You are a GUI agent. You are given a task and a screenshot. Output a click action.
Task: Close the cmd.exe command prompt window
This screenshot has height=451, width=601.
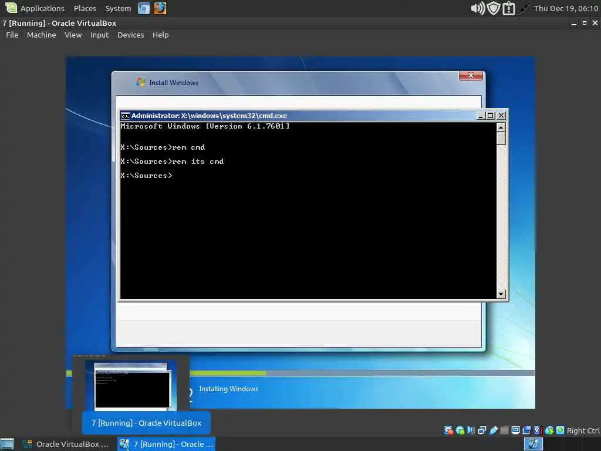(501, 116)
